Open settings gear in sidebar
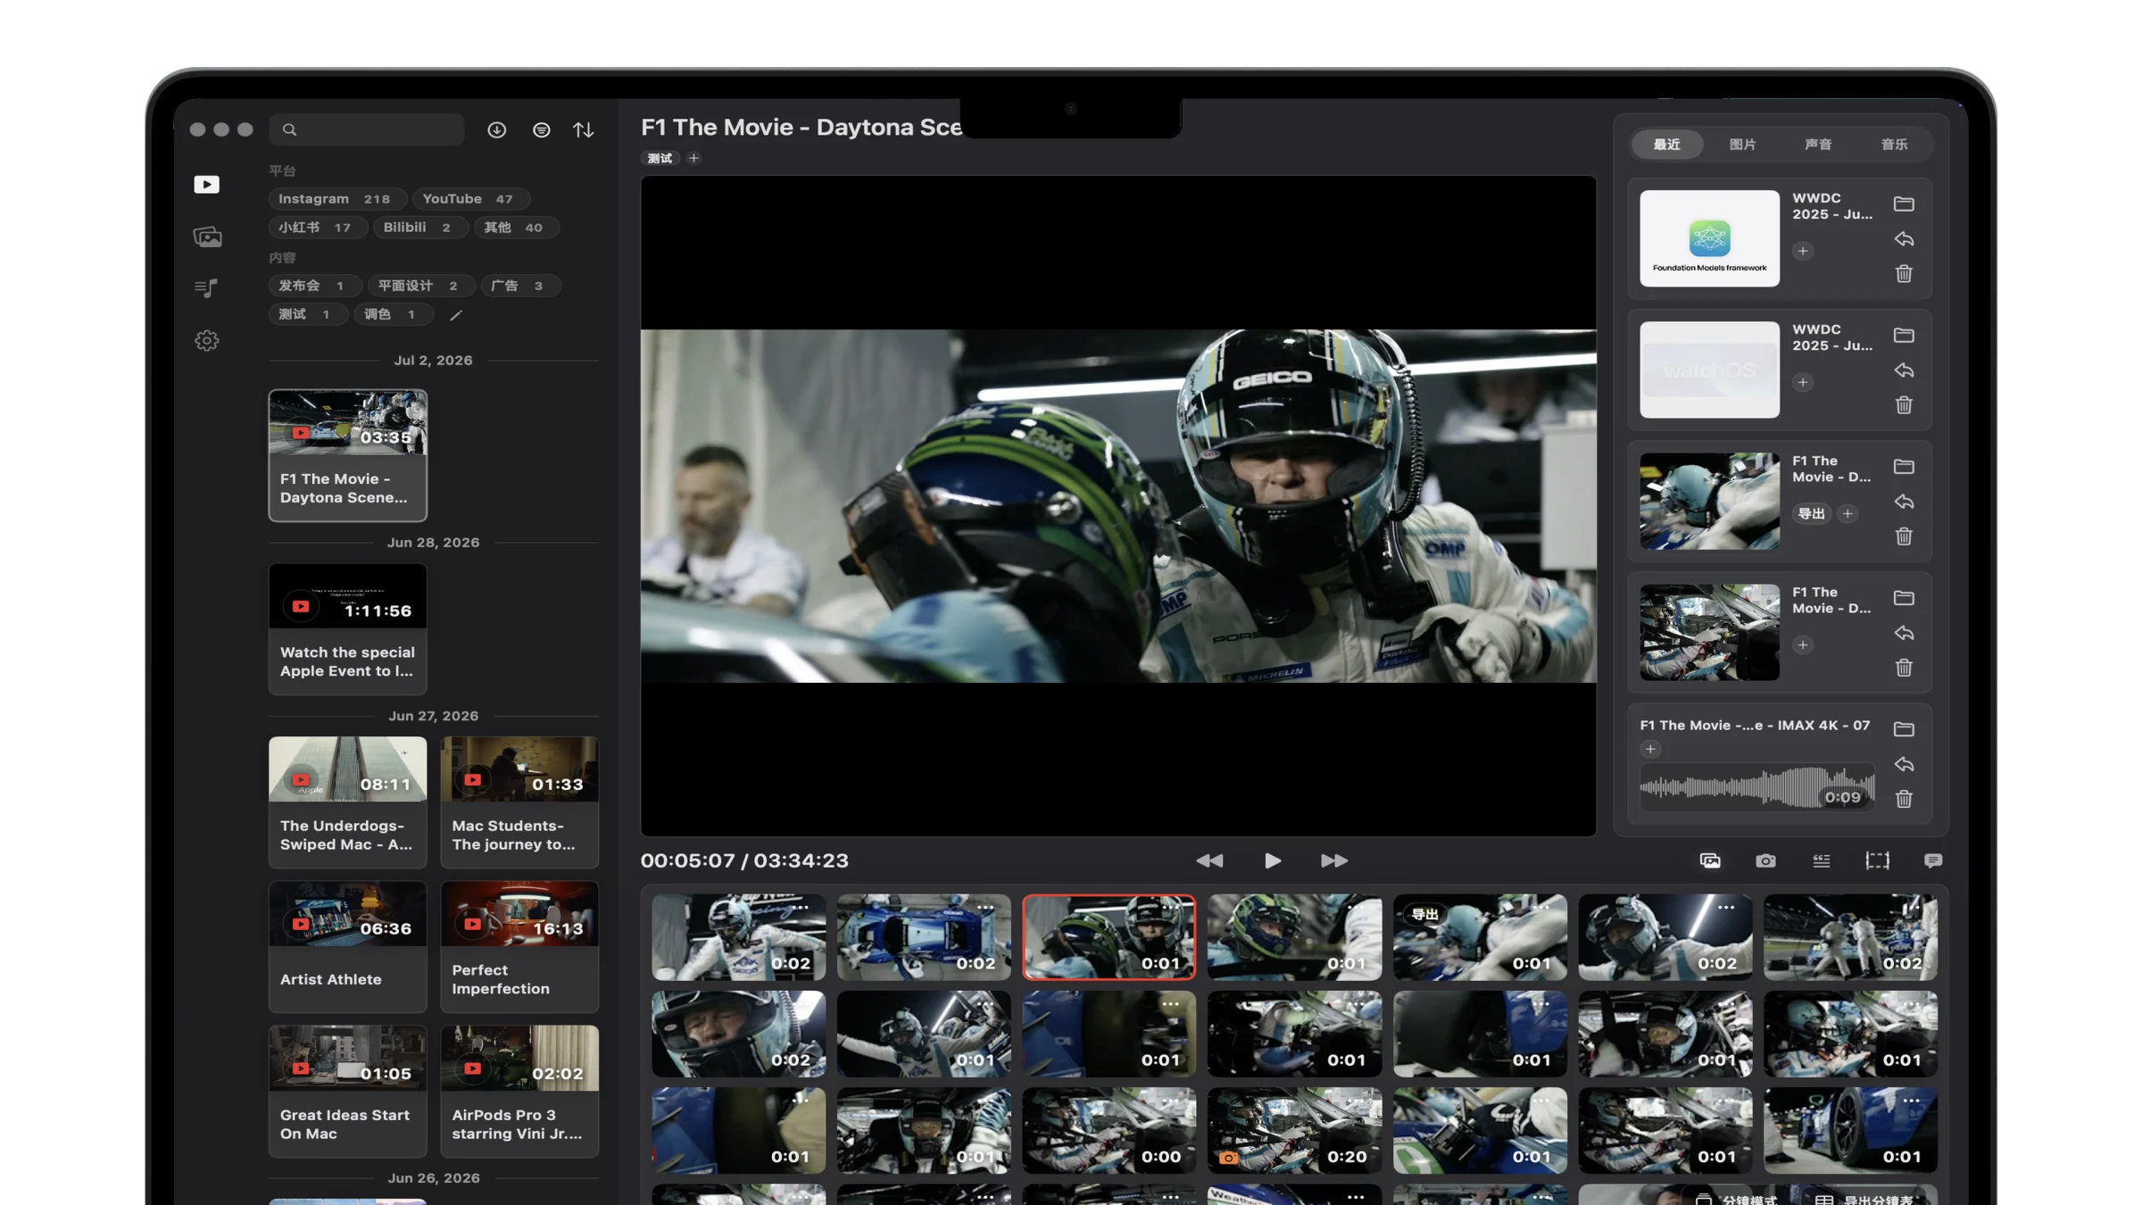Viewport: 2142px width, 1205px height. coord(207,340)
